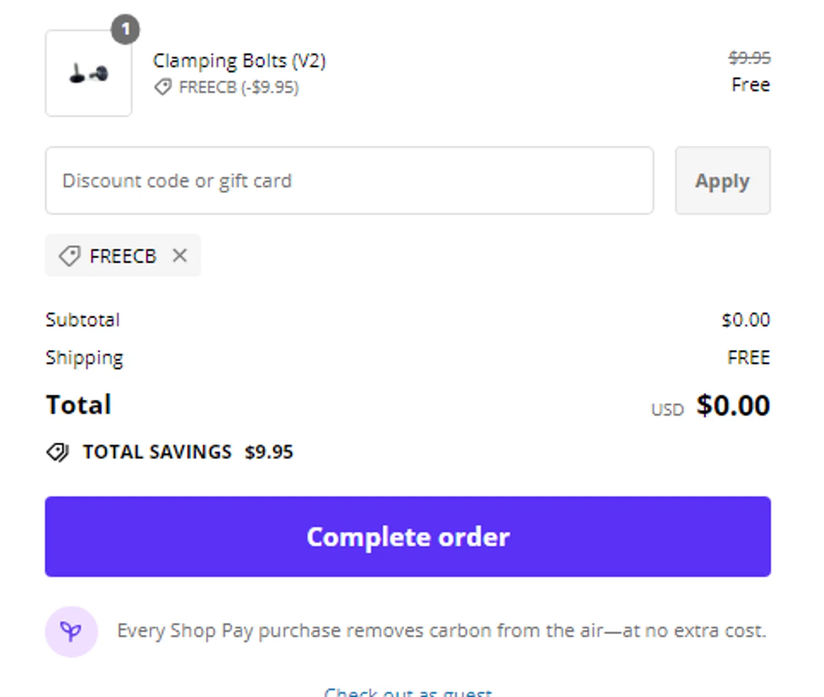Click the Total Savings tags icon
The width and height of the screenshot is (824, 697).
pos(58,452)
